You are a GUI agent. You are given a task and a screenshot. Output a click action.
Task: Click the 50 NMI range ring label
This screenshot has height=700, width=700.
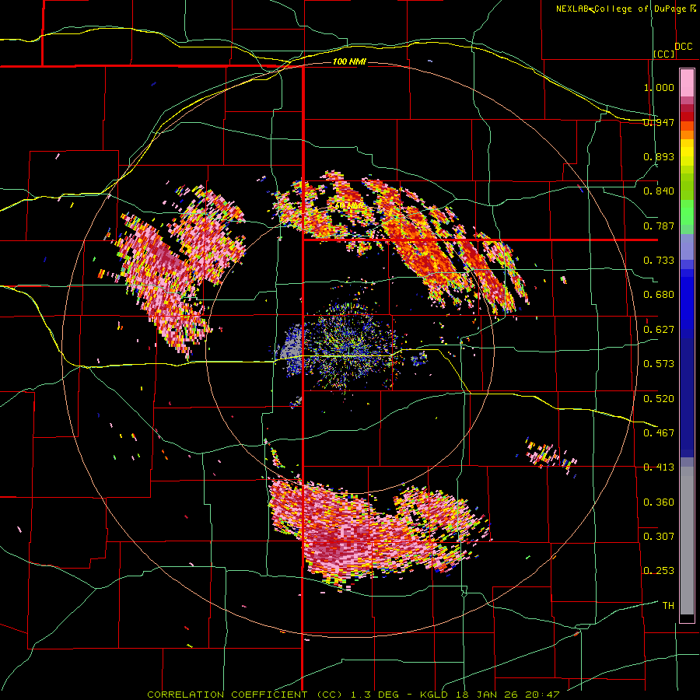[348, 206]
